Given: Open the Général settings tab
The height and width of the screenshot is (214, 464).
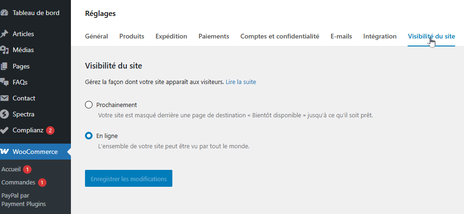Looking at the screenshot, I should point(96,37).
